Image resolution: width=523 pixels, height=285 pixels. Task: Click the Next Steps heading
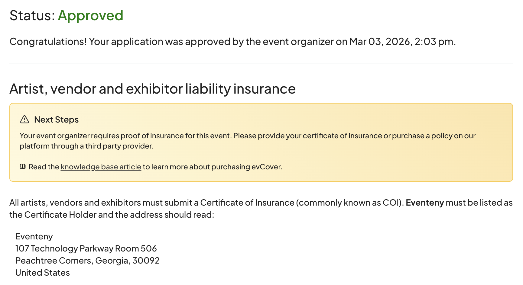[56, 120]
